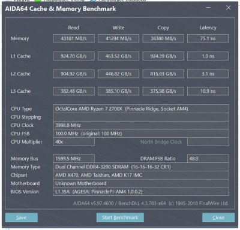
Task: Click L2 Cache Copy 815.03 GB/s
Action: tap(163, 74)
